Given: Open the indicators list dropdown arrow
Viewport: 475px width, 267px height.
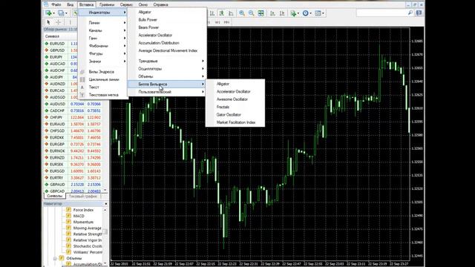Looking at the screenshot, I should point(298,13).
